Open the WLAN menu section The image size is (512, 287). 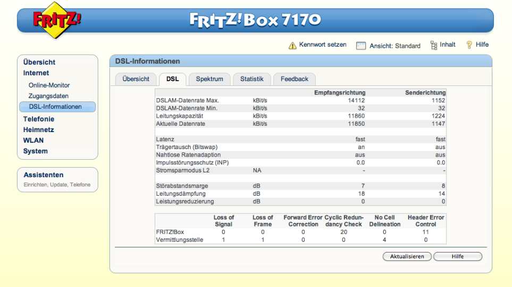33,141
